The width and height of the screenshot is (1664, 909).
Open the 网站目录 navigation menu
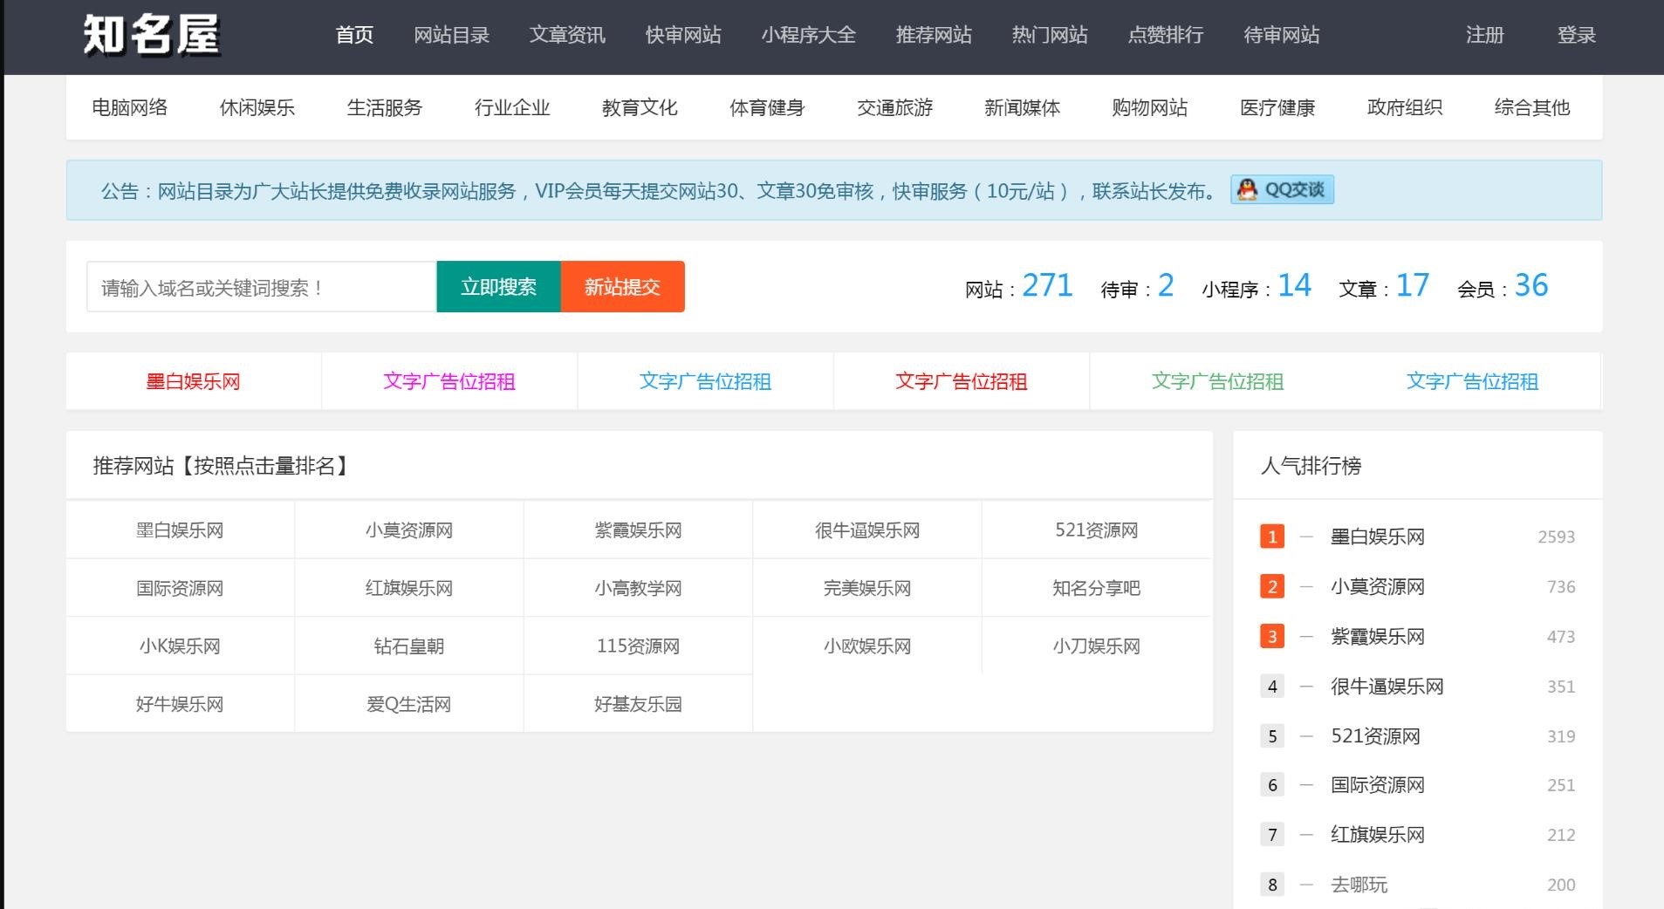pos(451,36)
